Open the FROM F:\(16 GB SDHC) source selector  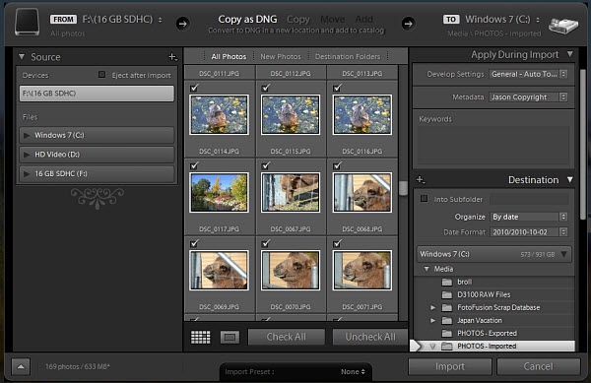pyautogui.click(x=122, y=20)
